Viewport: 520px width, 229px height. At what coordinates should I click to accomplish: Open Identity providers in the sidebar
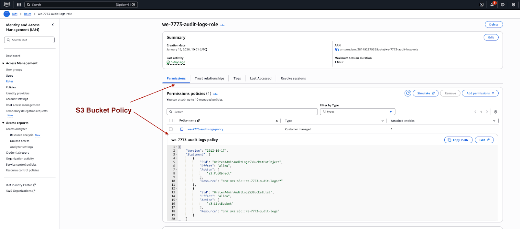[18, 93]
